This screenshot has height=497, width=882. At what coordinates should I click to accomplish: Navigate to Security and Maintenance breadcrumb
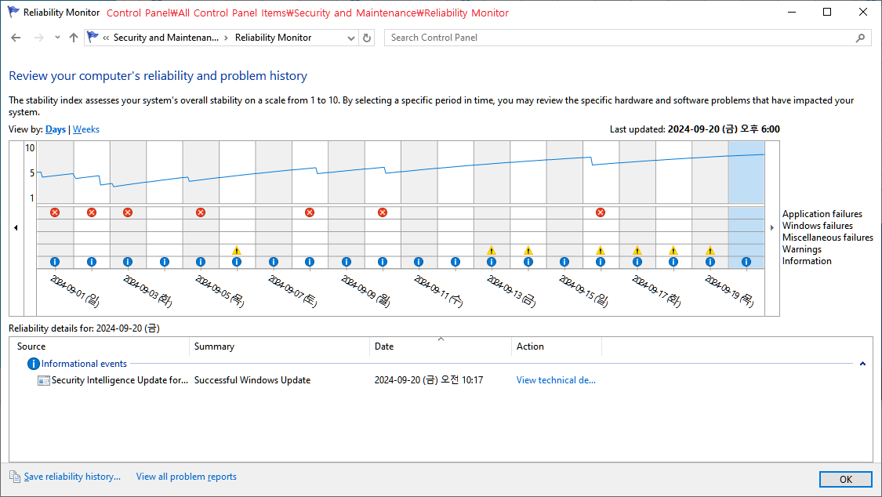tap(166, 38)
